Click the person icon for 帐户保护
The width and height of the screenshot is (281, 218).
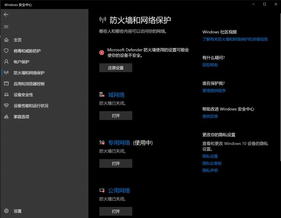6,62
